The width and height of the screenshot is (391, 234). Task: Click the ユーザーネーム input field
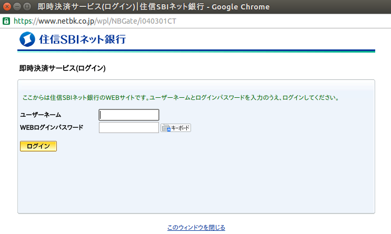[x=129, y=115]
